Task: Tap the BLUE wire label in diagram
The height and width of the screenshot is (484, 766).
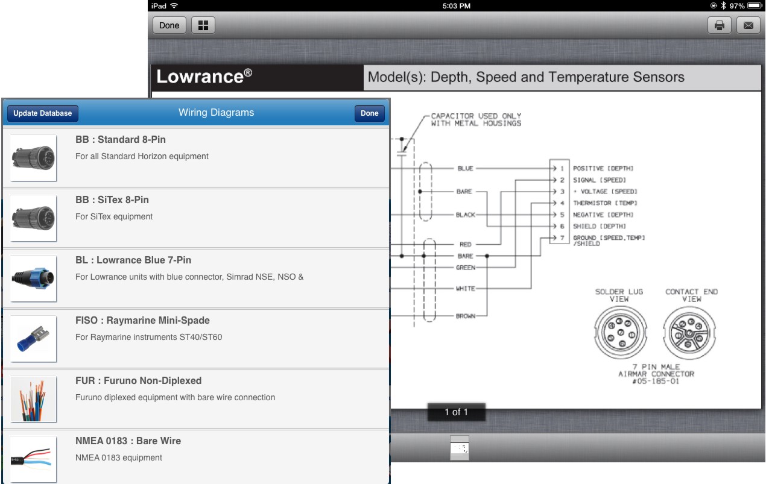Action: (x=466, y=169)
